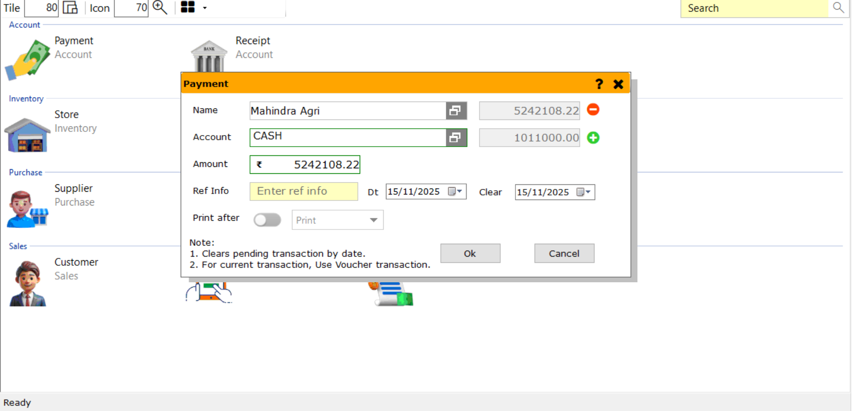Close the Payment dialog

pyautogui.click(x=618, y=84)
